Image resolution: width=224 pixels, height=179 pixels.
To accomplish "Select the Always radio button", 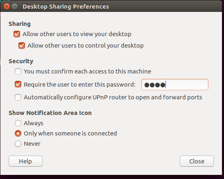I will pyautogui.click(x=18, y=123).
